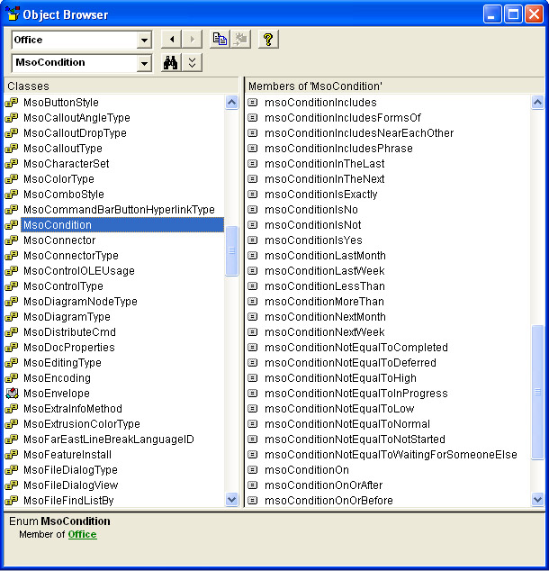Follow the Office link in details pane
Screen dimensions: 549x571
click(x=82, y=535)
